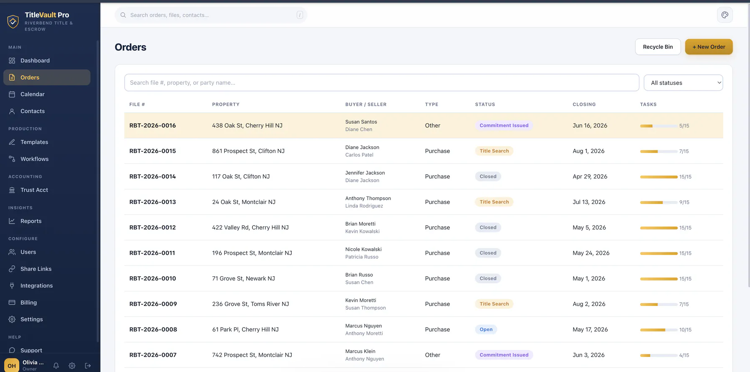This screenshot has width=750, height=372.
Task: Click gear icon beside user profile
Action: (72, 366)
